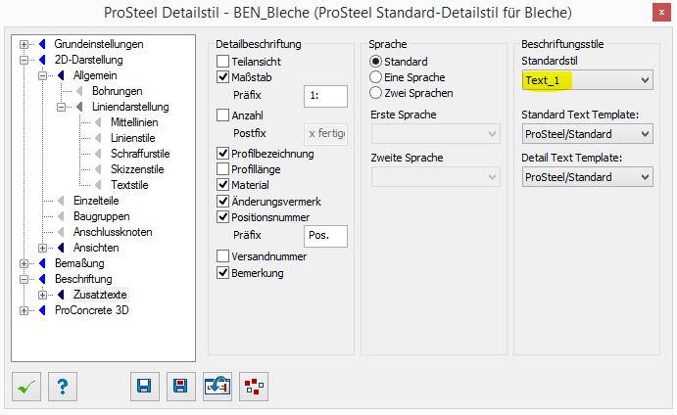Check the Profillänge checkbox
Image resolution: width=677 pixels, height=415 pixels.
pyautogui.click(x=222, y=169)
